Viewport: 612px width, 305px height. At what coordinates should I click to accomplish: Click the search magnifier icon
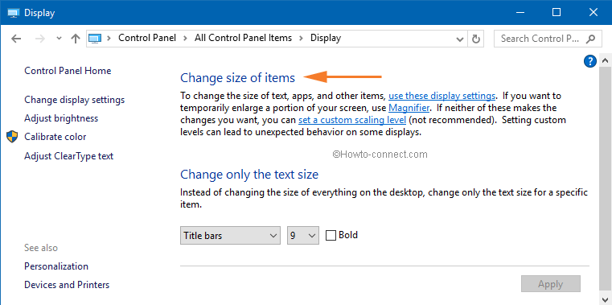click(590, 39)
